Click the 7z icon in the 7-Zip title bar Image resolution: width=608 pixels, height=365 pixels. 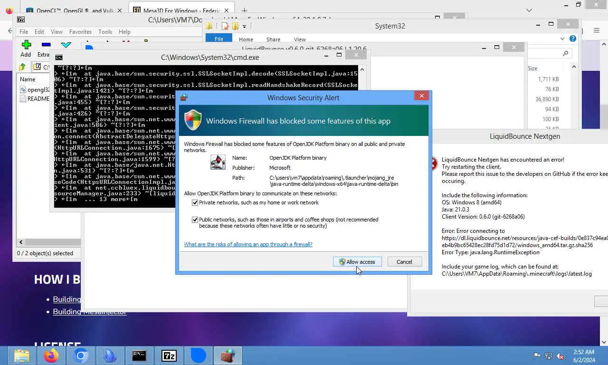point(21,19)
